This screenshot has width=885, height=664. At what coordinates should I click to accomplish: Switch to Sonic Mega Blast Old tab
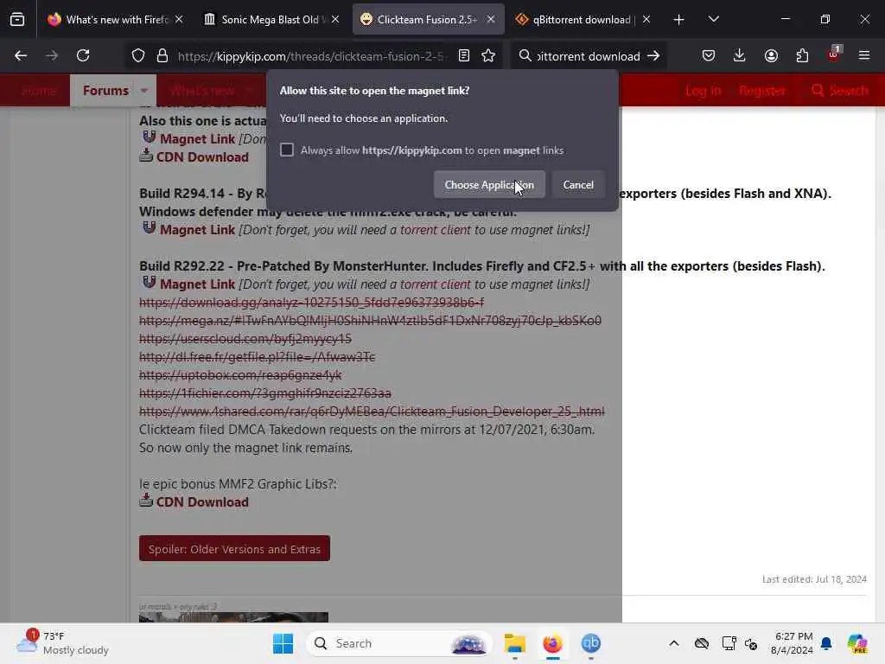(x=271, y=20)
